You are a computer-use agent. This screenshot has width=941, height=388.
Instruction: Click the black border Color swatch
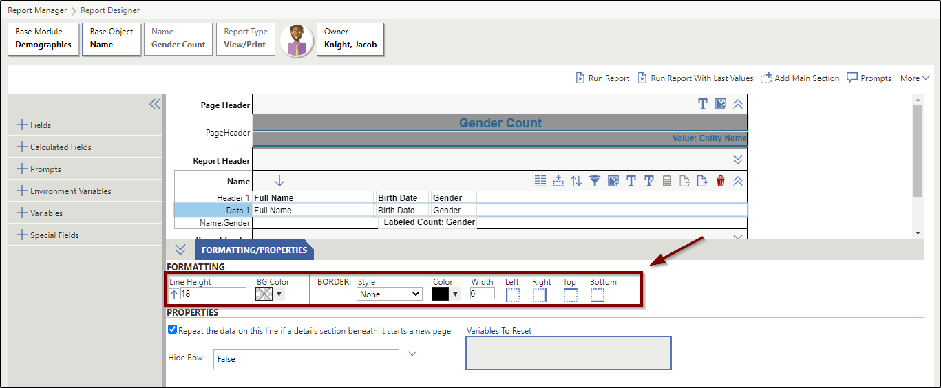coord(440,294)
